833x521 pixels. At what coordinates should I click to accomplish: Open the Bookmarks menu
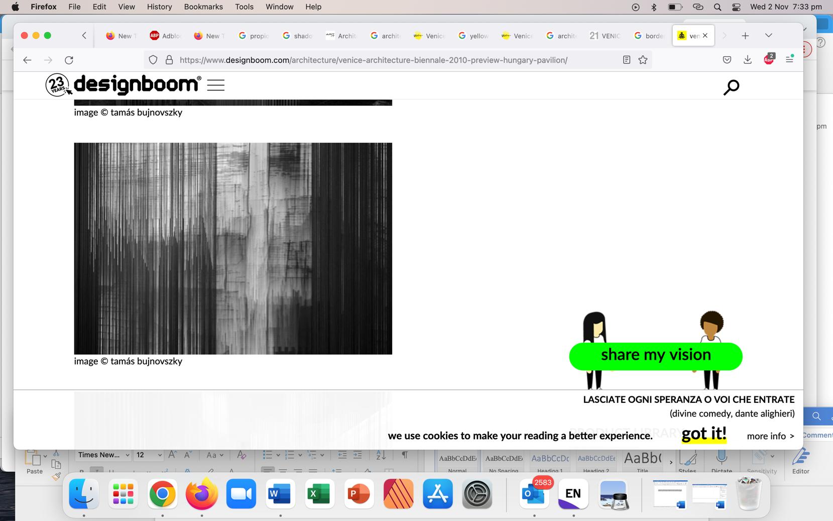[203, 7]
